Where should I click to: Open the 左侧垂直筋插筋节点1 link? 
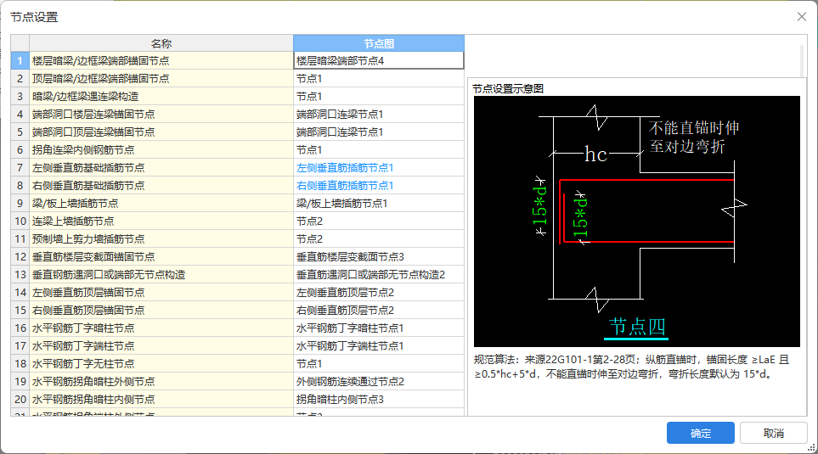345,168
